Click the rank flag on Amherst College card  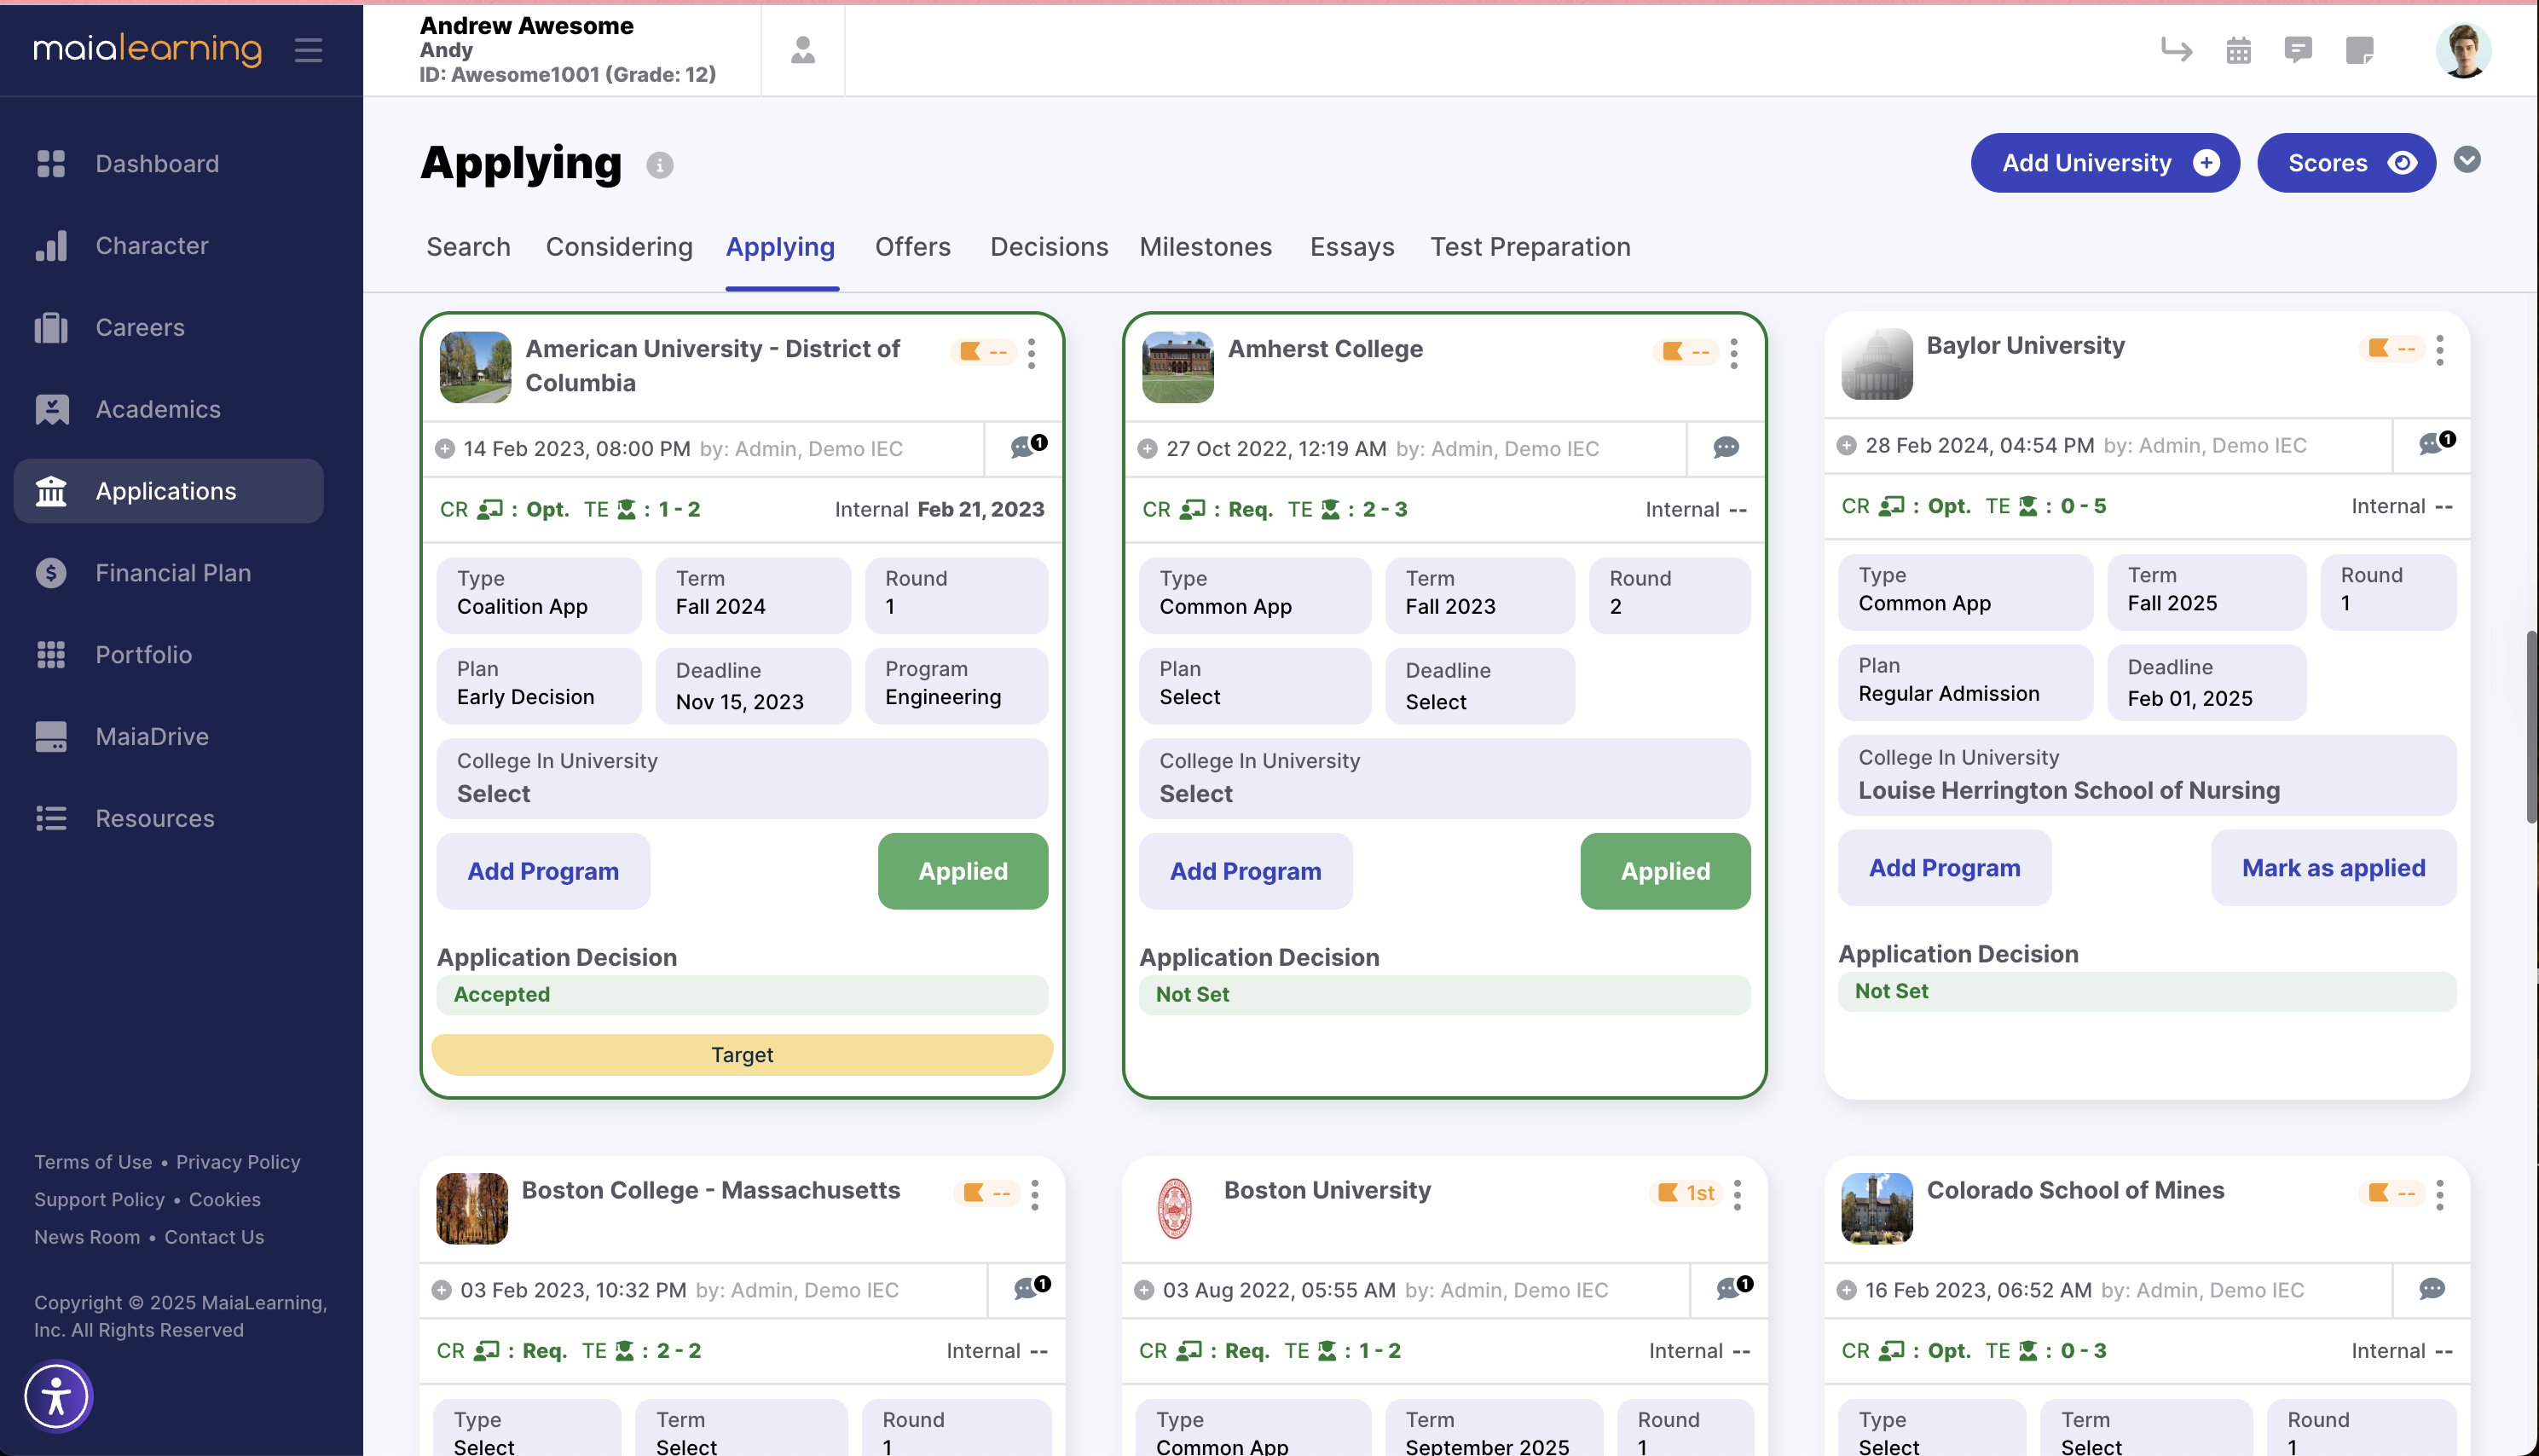1685,351
